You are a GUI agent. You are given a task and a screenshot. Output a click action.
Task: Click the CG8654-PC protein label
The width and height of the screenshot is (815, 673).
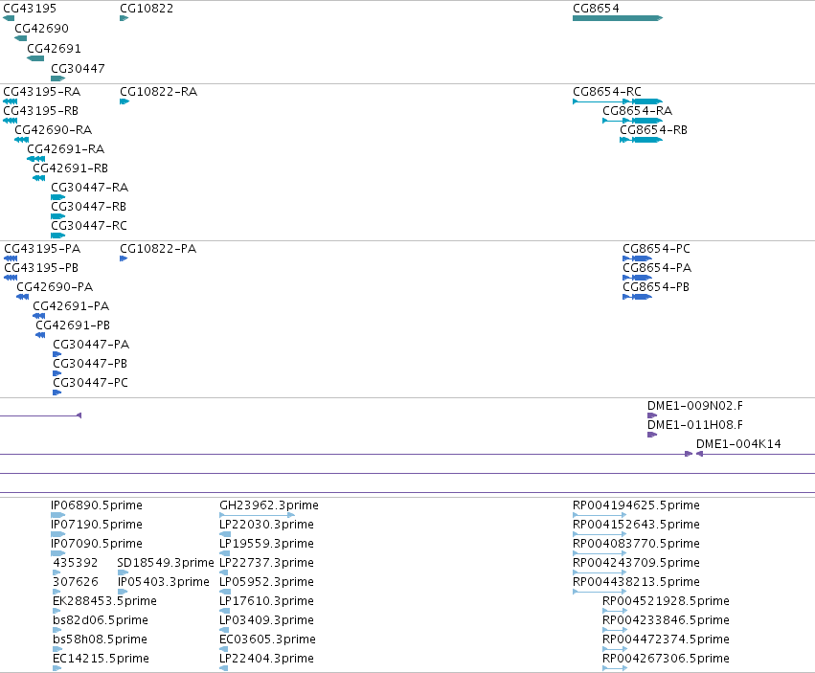656,248
